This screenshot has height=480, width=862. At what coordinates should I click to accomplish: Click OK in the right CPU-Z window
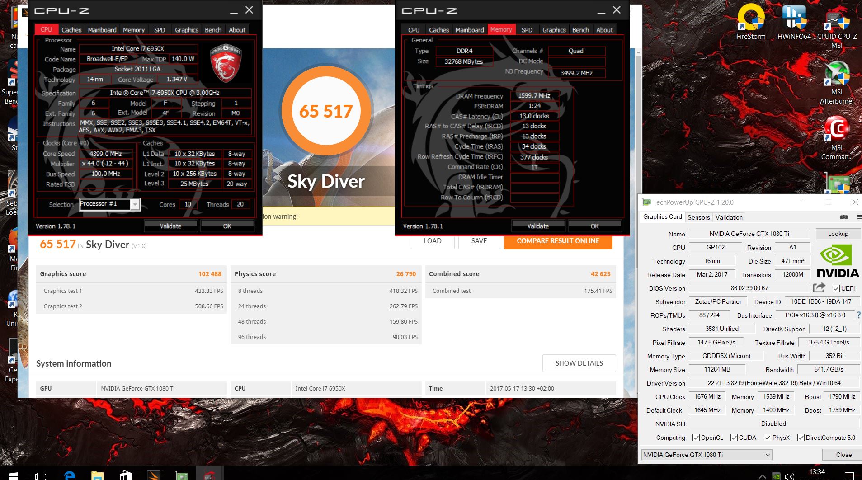(x=594, y=226)
